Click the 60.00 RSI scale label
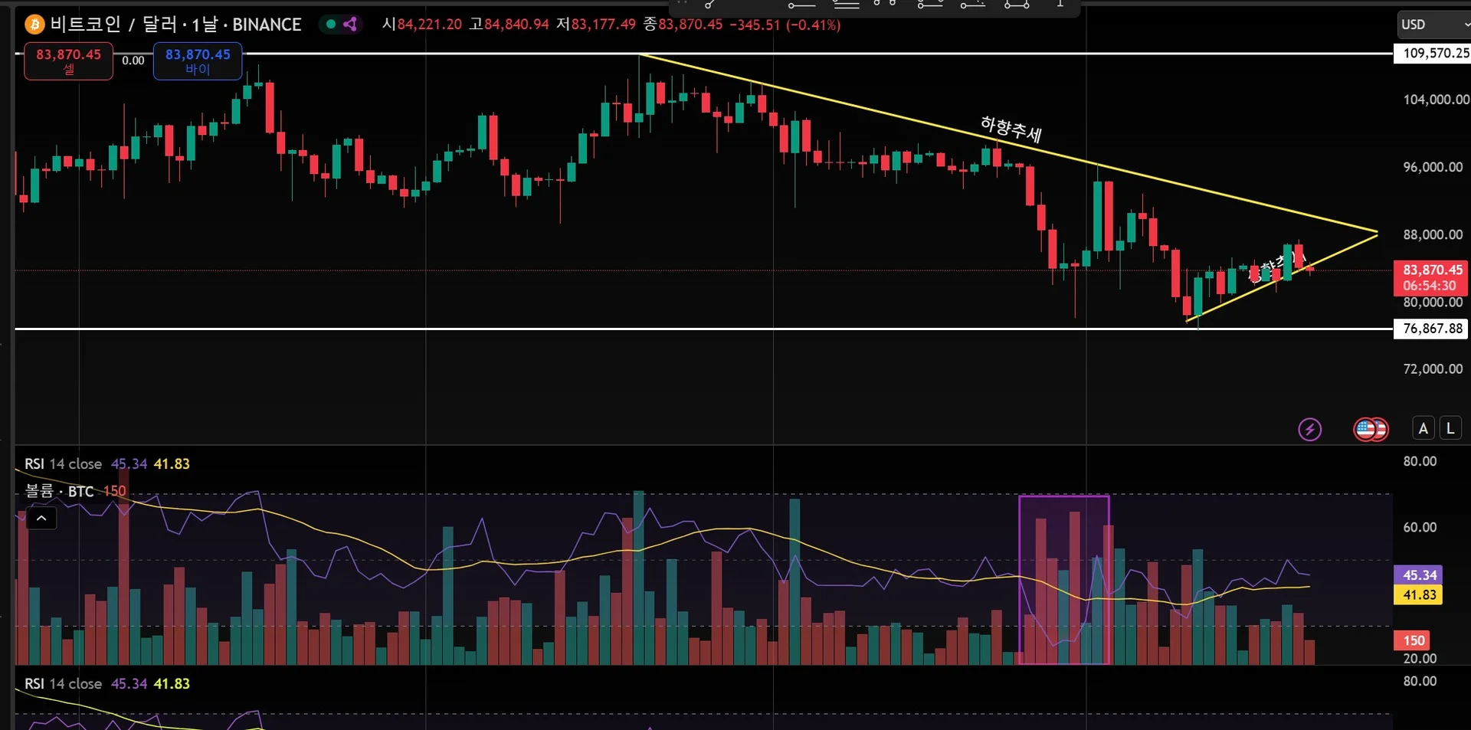The image size is (1471, 730). (1420, 527)
